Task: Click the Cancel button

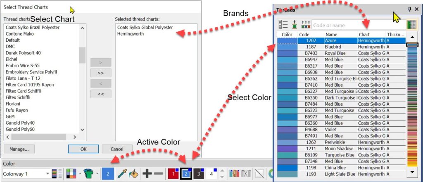Action: point(117,149)
